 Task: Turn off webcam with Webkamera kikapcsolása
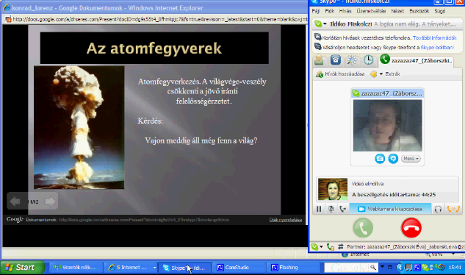coord(390,209)
